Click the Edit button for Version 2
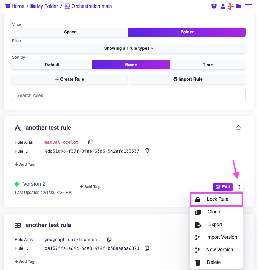The width and height of the screenshot is (258, 270). [x=223, y=187]
